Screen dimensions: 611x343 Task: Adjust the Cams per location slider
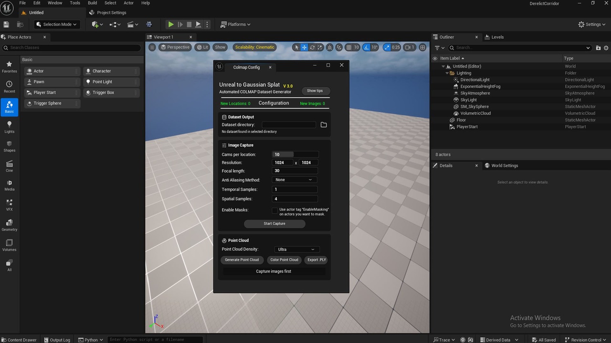295,155
